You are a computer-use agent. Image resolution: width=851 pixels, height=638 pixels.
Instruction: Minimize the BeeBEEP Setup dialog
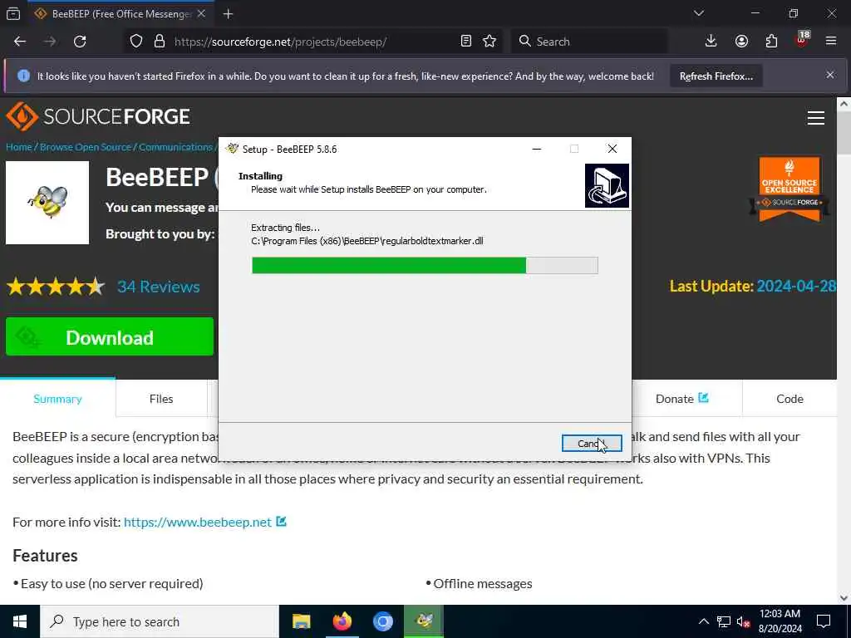pyautogui.click(x=537, y=150)
